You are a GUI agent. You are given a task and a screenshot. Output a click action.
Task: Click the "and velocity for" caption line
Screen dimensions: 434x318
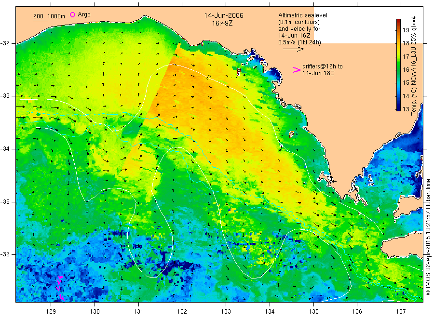pyautogui.click(x=299, y=29)
